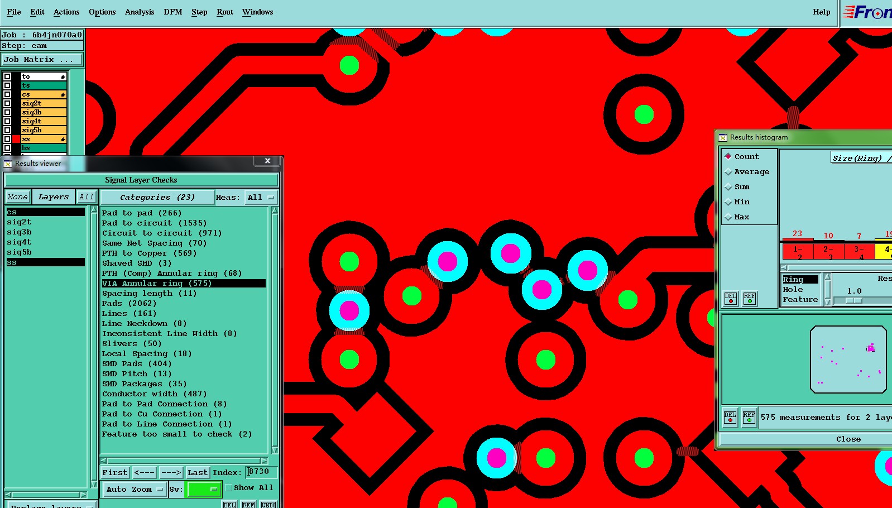Enable the Show All checkbox

tap(228, 488)
